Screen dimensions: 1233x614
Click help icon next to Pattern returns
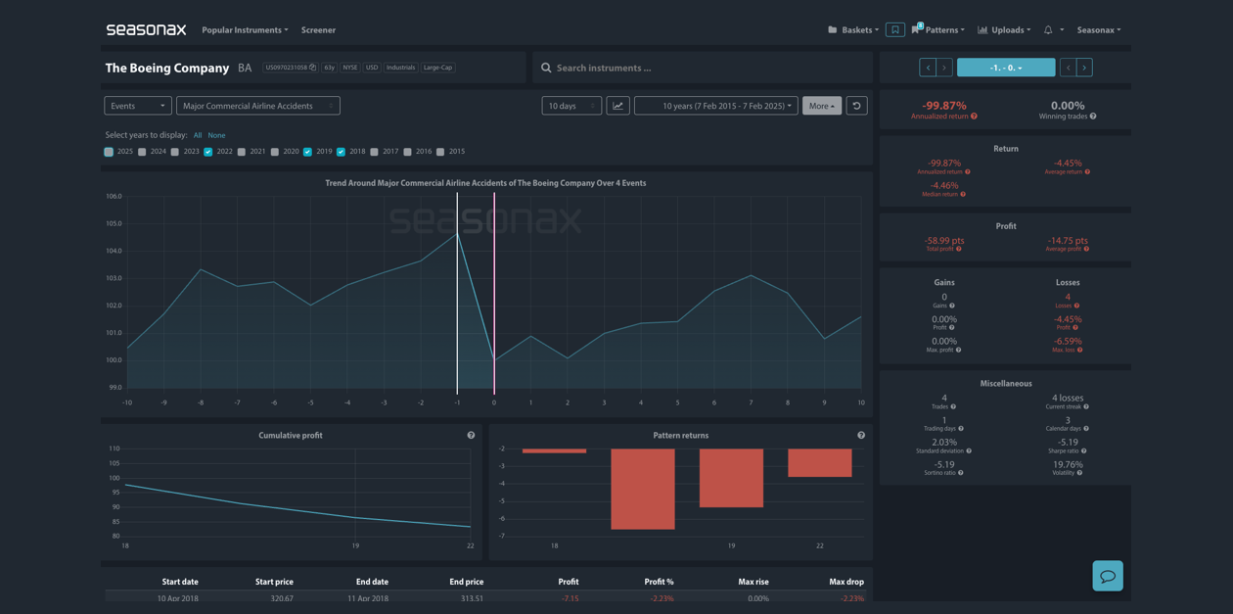point(861,436)
